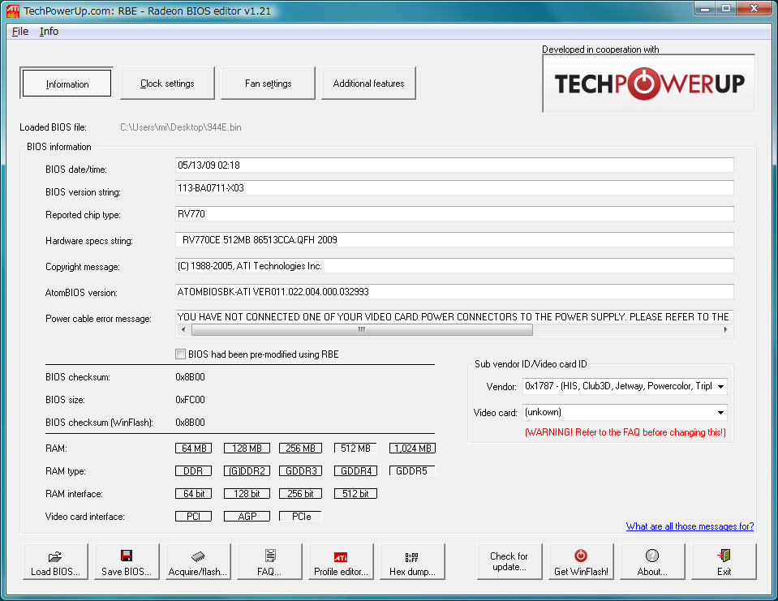This screenshot has width=778, height=601.
Task: Open the About dialog button
Action: [652, 561]
